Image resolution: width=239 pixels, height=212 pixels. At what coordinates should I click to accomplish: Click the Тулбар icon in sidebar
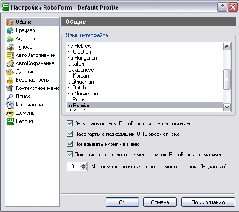tap(10, 47)
